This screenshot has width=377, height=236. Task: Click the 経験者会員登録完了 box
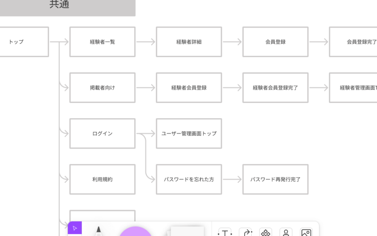[275, 88]
